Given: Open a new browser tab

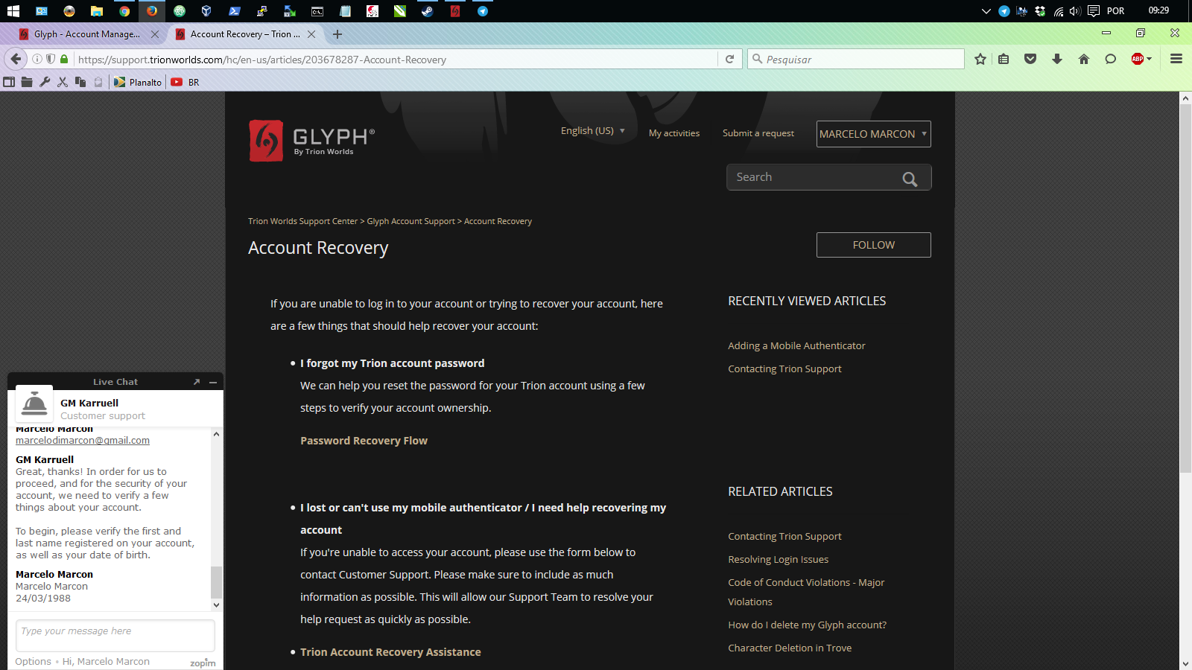Looking at the screenshot, I should pos(337,34).
